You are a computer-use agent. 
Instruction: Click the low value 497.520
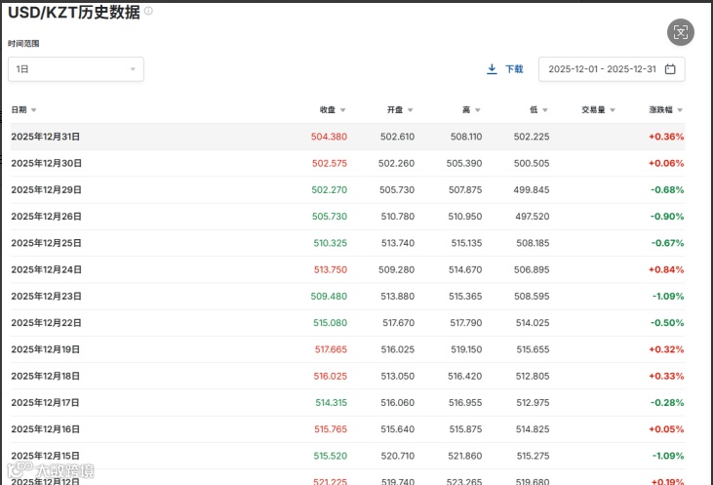(532, 217)
